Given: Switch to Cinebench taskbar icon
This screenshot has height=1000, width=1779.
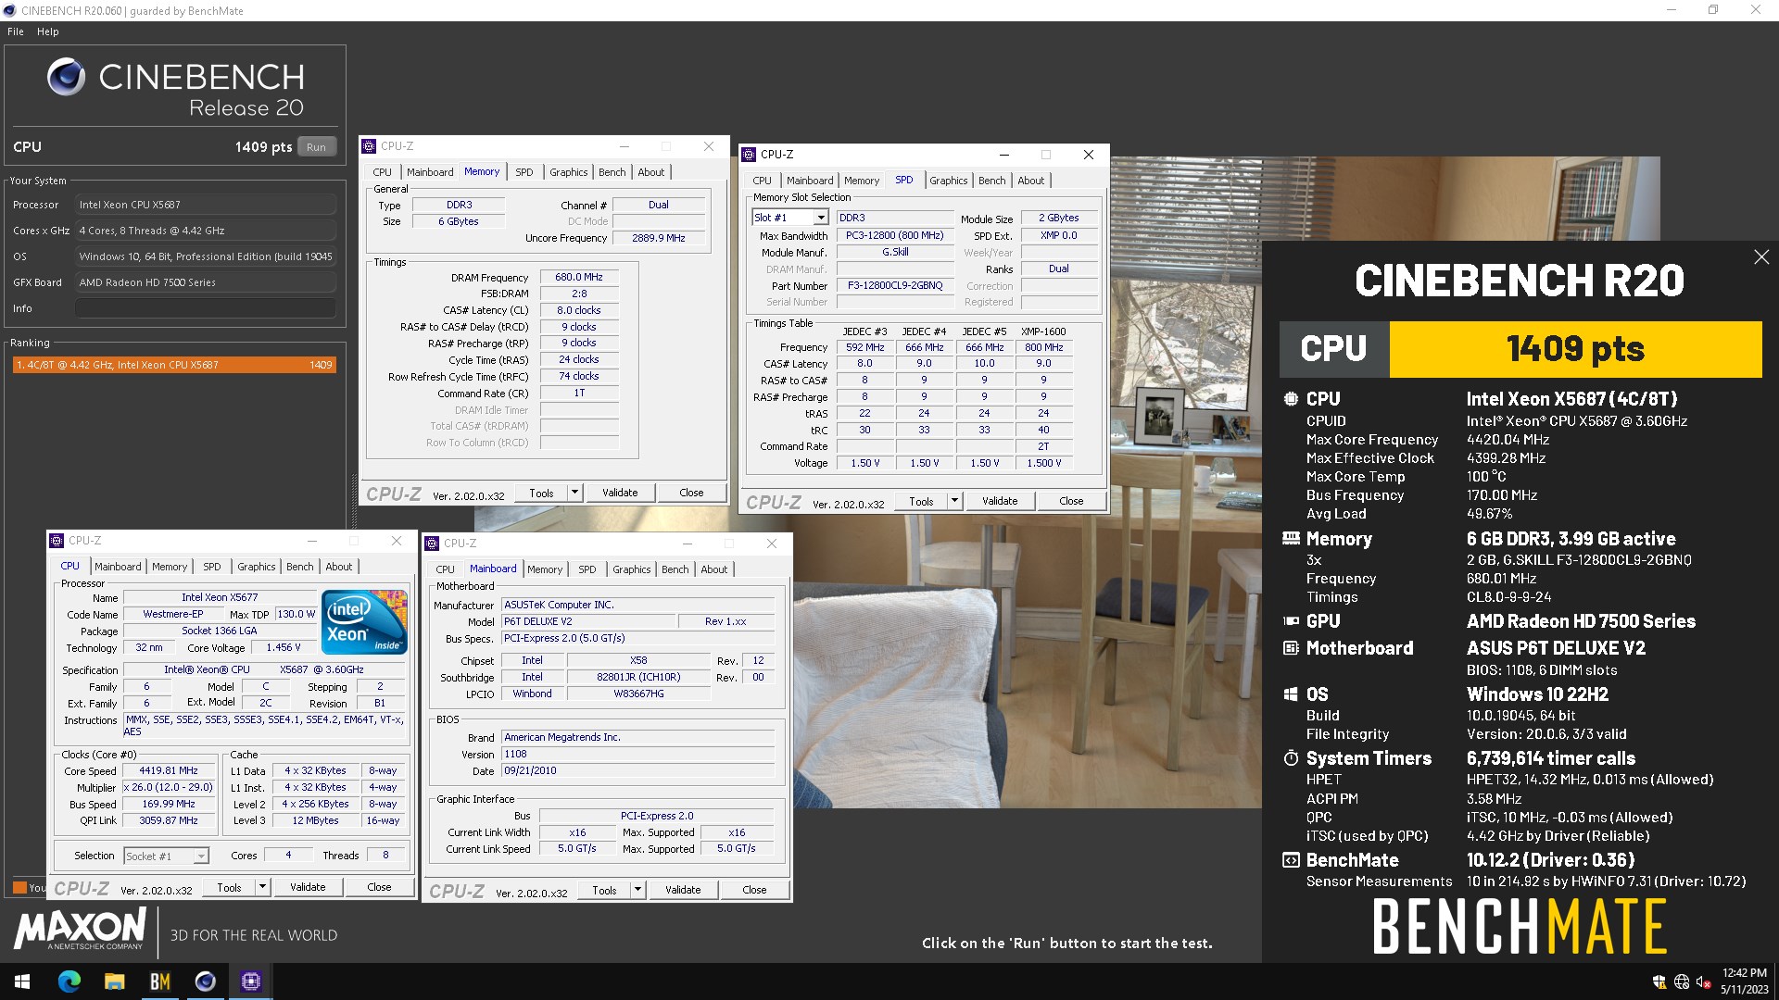Looking at the screenshot, I should pyautogui.click(x=205, y=981).
